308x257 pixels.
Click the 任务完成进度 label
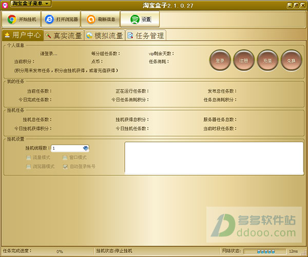click(x=17, y=251)
